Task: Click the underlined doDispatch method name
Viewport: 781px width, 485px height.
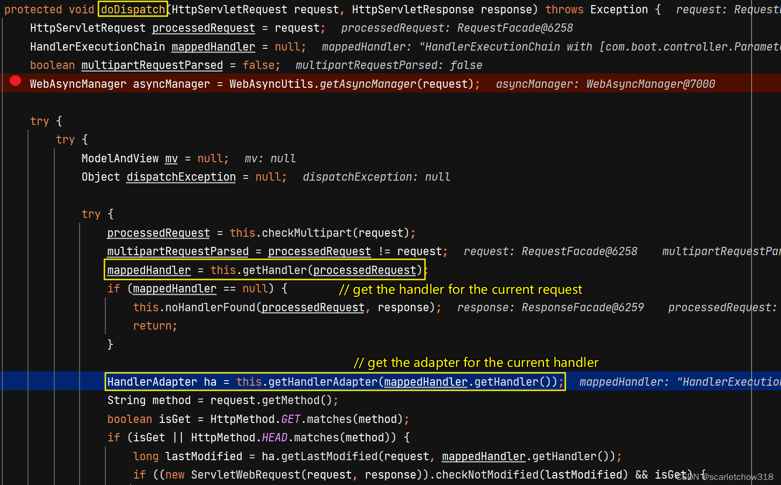Action: pos(132,9)
